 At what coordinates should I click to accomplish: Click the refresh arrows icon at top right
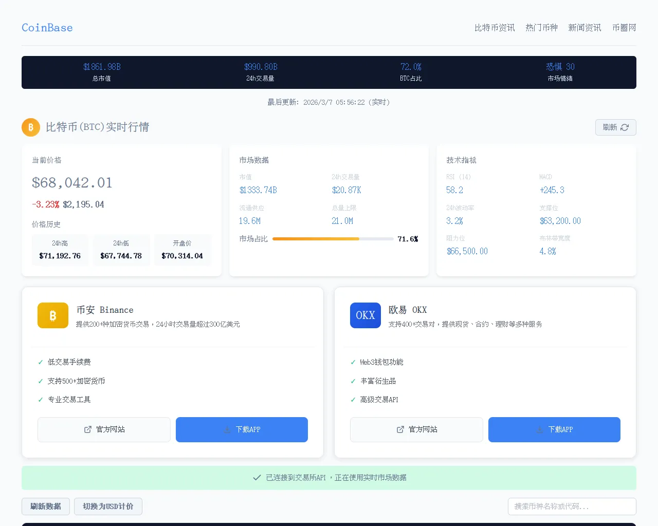pos(625,127)
